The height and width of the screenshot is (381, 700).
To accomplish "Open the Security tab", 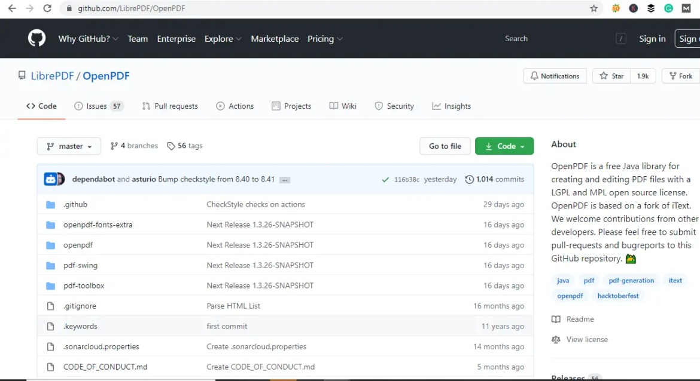I will 394,106.
